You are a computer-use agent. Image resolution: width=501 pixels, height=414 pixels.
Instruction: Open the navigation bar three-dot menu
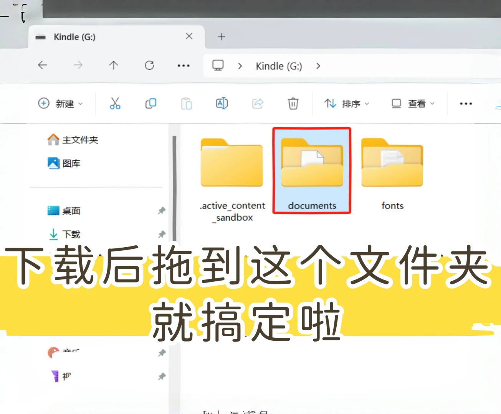184,66
